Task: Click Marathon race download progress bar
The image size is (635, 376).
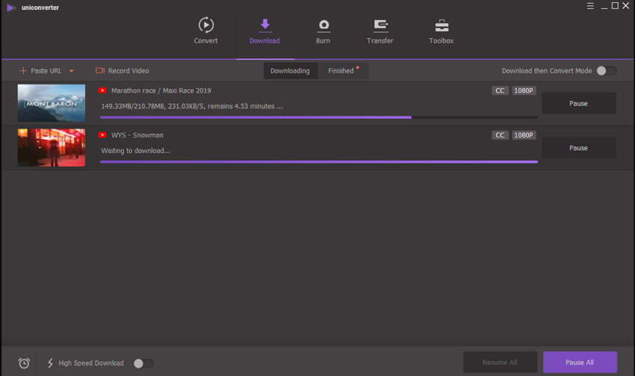Action: [x=319, y=117]
